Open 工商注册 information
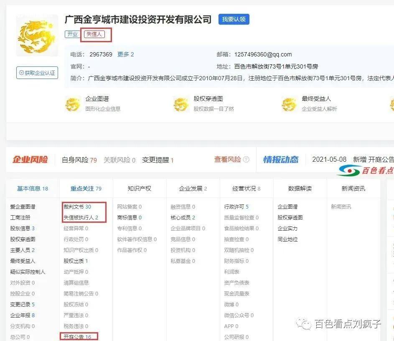 [x=20, y=218]
